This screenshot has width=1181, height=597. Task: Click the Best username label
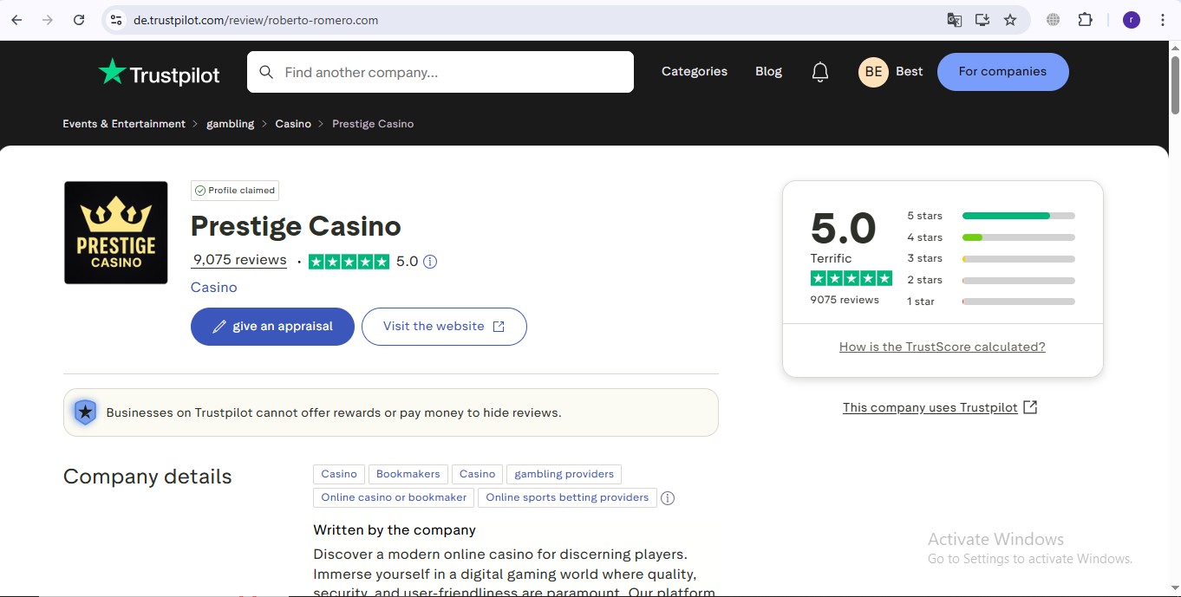[909, 72]
